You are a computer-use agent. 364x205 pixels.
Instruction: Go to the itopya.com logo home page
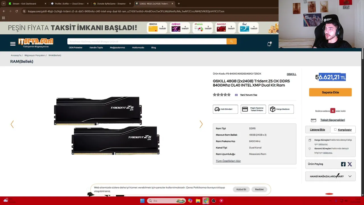point(36,43)
